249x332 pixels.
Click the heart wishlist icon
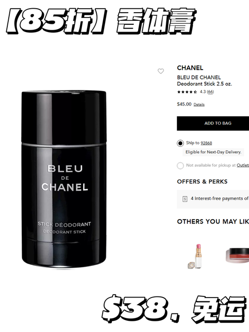pyautogui.click(x=160, y=71)
